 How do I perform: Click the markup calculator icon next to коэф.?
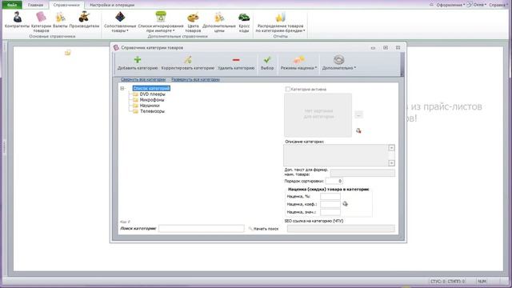click(345, 204)
